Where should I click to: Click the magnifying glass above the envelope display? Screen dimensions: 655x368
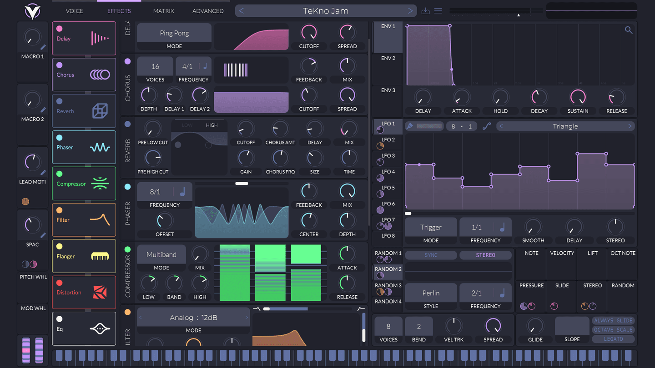[x=629, y=30]
